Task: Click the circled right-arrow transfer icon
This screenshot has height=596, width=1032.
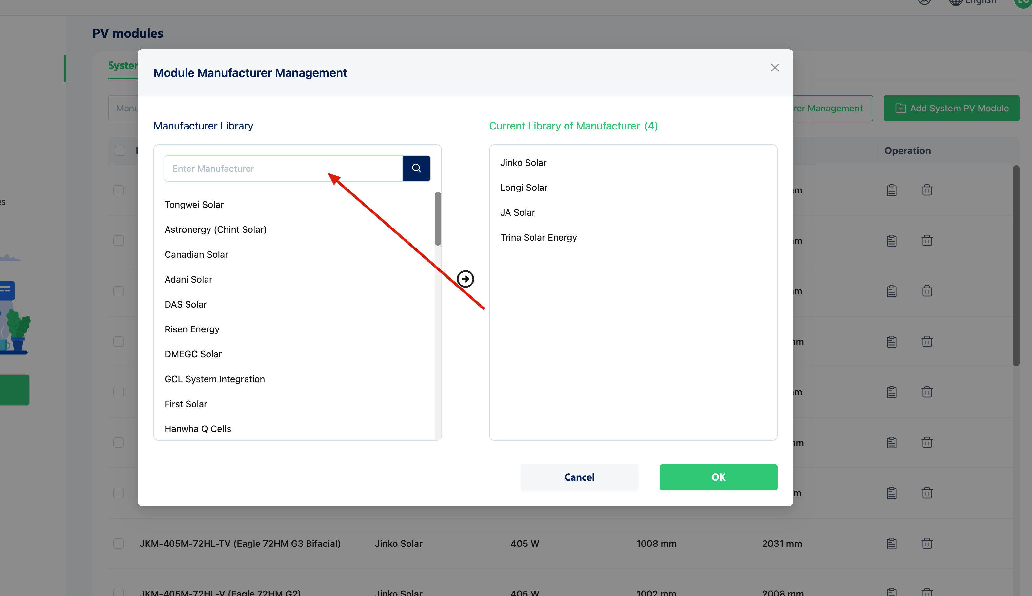Action: click(465, 279)
